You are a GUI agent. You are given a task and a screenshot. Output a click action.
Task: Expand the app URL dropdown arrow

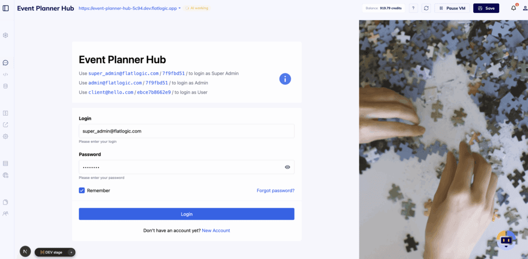(179, 8)
